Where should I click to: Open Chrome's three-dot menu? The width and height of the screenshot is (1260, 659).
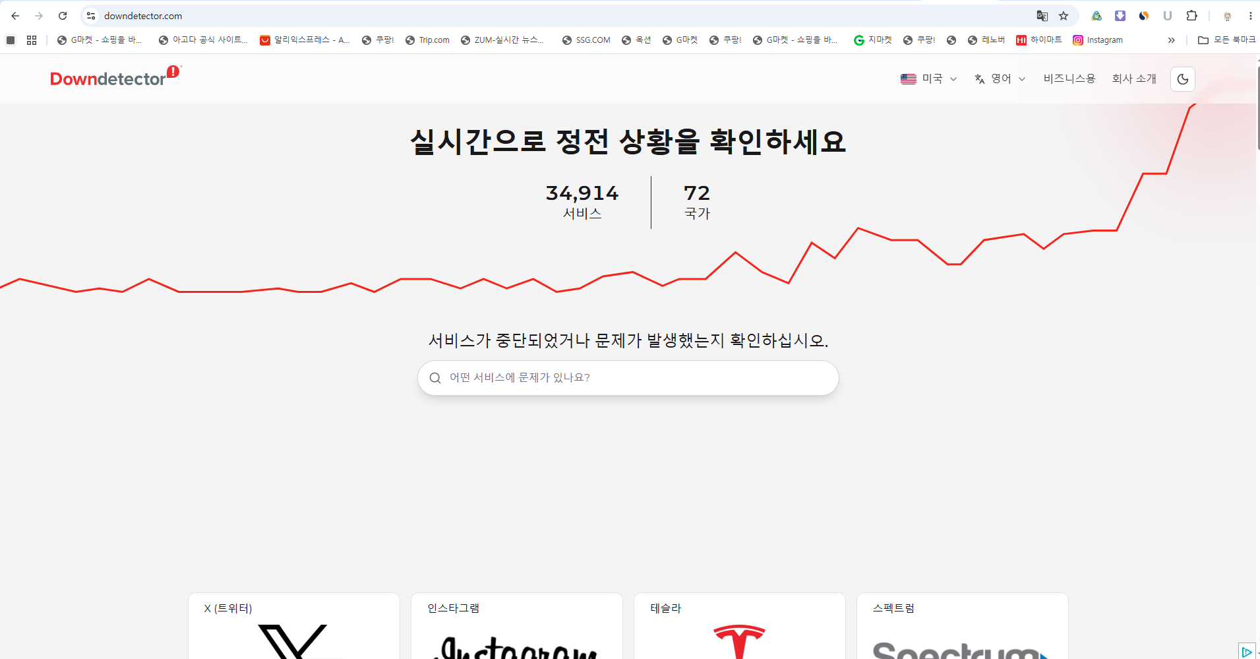[1251, 16]
